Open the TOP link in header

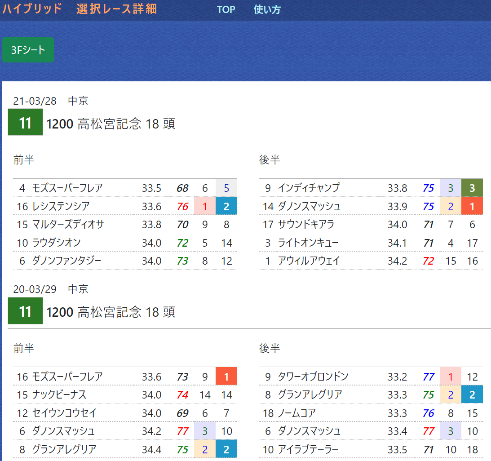(x=226, y=10)
